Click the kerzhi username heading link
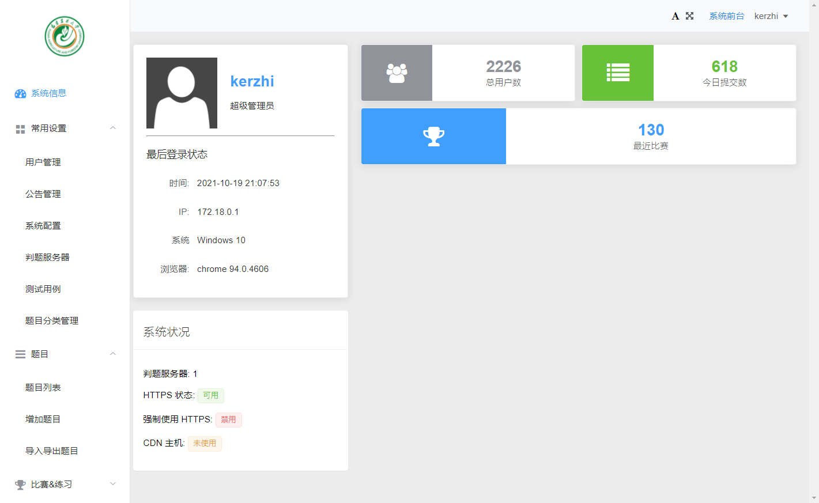The width and height of the screenshot is (819, 503). (x=252, y=81)
